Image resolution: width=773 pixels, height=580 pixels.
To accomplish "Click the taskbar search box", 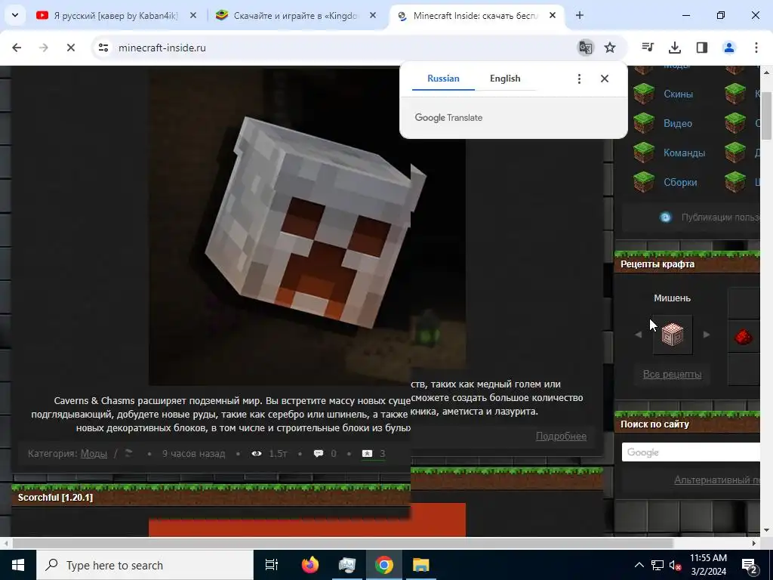I will [x=145, y=565].
